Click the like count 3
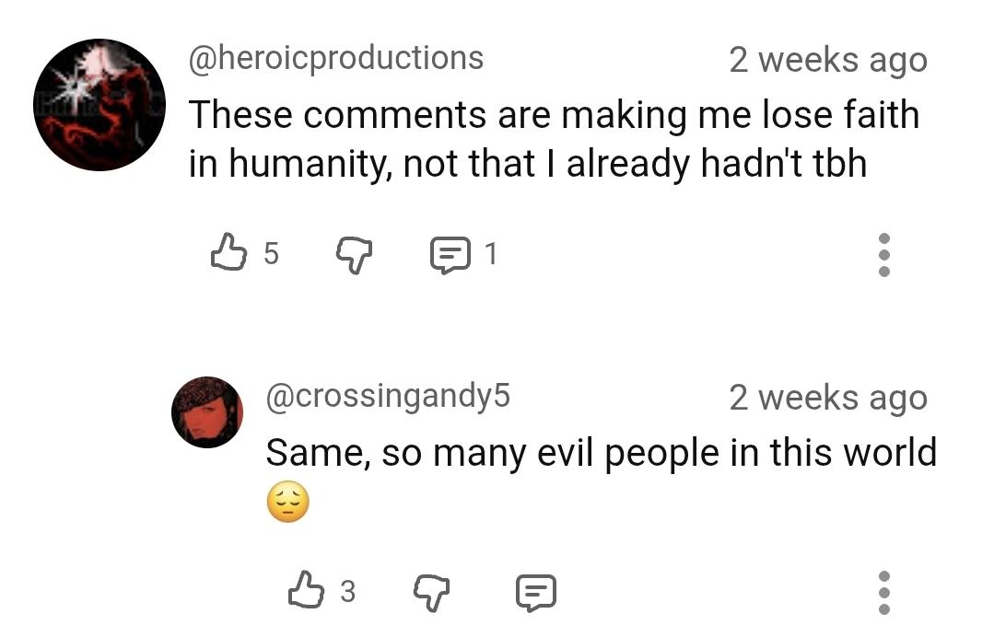This screenshot has height=637, width=994. click(347, 591)
